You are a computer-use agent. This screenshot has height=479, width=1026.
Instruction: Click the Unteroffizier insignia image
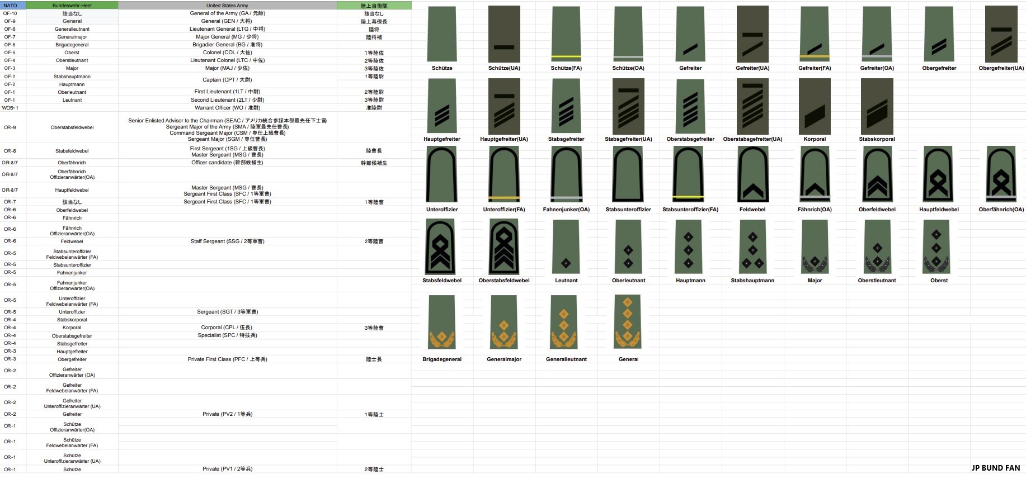click(442, 174)
